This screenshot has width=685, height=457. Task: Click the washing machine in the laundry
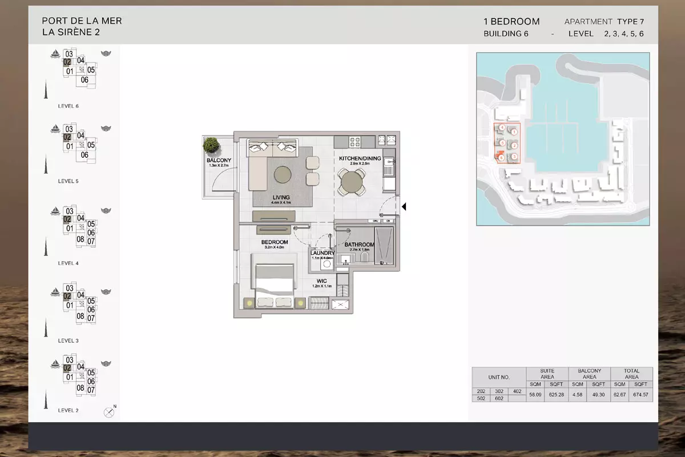pos(327,264)
